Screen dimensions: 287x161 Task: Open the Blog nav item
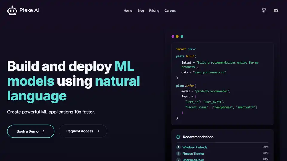[141, 11]
